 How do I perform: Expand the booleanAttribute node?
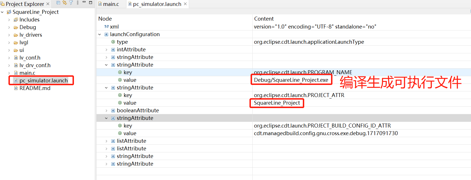(106, 111)
